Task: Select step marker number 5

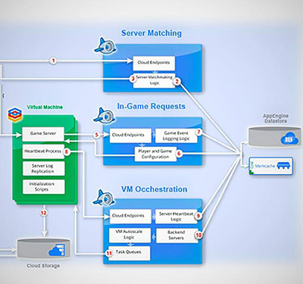Action: [96, 135]
